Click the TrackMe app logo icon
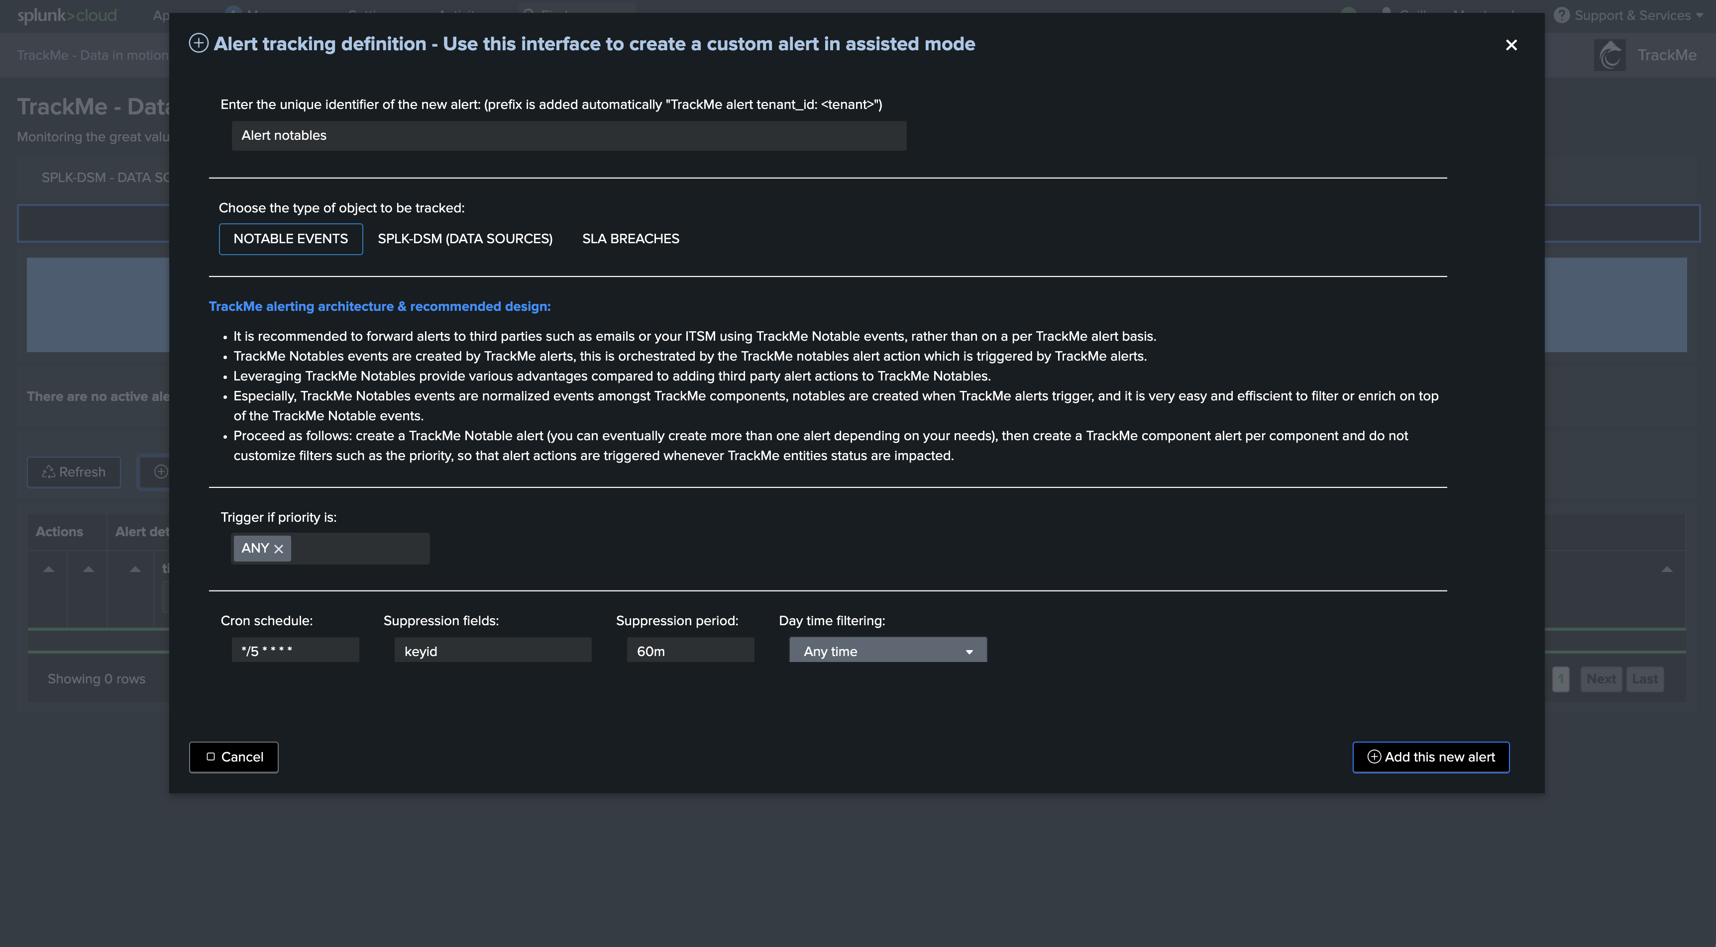Viewport: 1716px width, 947px height. [x=1610, y=55]
